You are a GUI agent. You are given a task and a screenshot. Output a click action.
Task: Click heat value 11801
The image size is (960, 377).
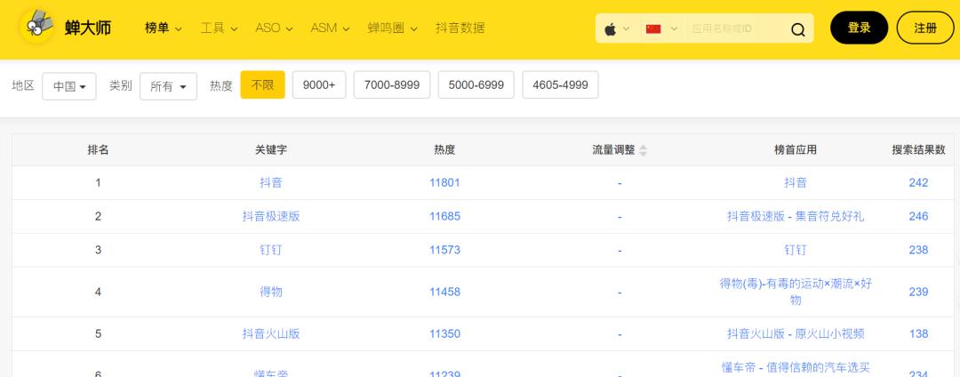click(444, 182)
